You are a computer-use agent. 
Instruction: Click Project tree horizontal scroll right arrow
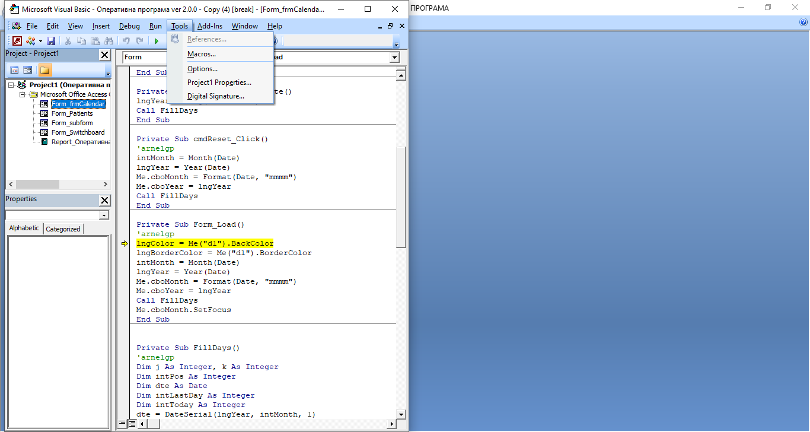[106, 185]
